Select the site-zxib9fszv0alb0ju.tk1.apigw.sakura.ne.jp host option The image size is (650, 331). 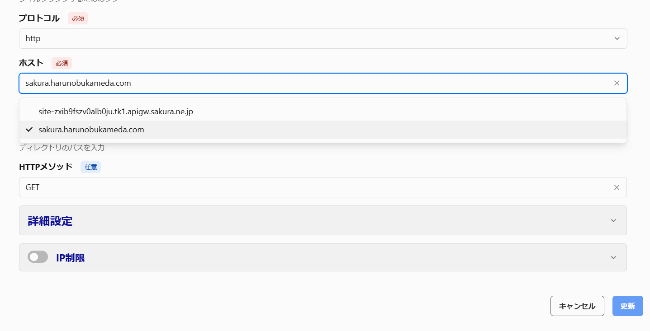pyautogui.click(x=116, y=111)
